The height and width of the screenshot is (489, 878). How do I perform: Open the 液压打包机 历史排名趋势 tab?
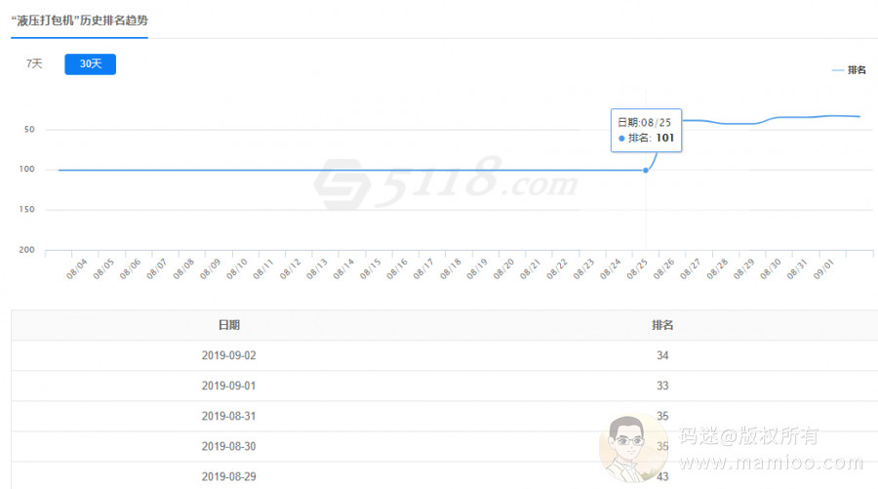(80, 20)
